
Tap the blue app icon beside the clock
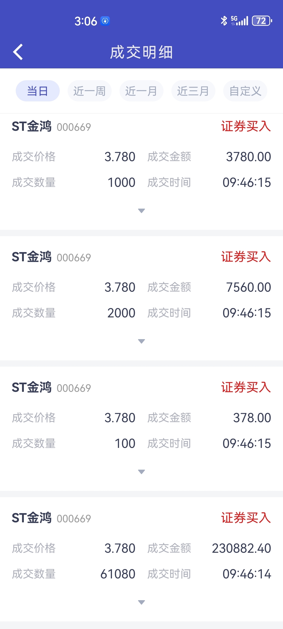pyautogui.click(x=105, y=21)
